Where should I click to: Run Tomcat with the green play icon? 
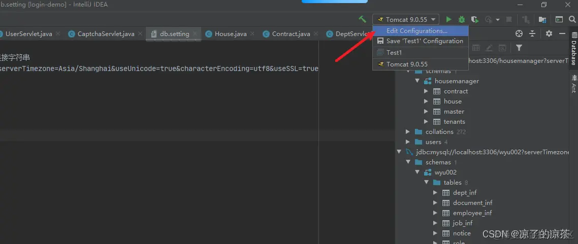tap(448, 19)
